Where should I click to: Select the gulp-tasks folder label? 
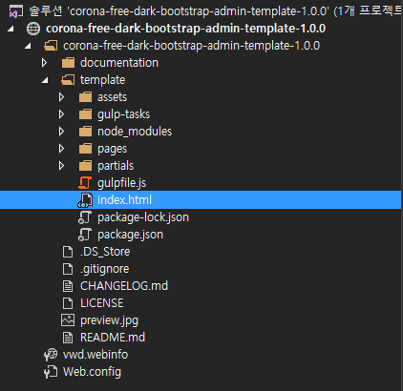point(123,114)
